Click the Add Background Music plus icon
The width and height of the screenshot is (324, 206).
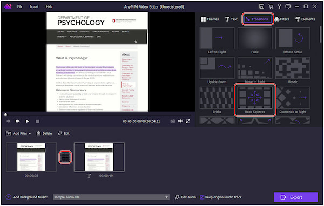click(x=9, y=197)
